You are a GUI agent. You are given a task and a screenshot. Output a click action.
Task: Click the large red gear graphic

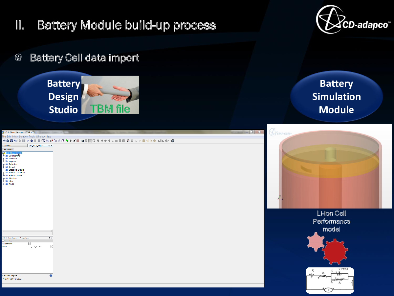[335, 251]
